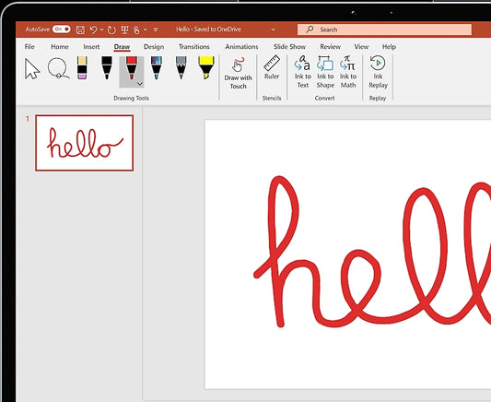Open the undo history dropdown arrow
The height and width of the screenshot is (402, 491).
101,30
